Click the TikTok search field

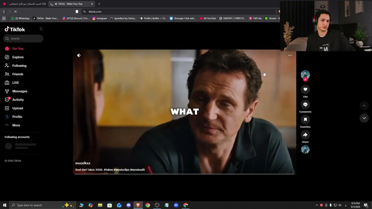tap(23, 39)
